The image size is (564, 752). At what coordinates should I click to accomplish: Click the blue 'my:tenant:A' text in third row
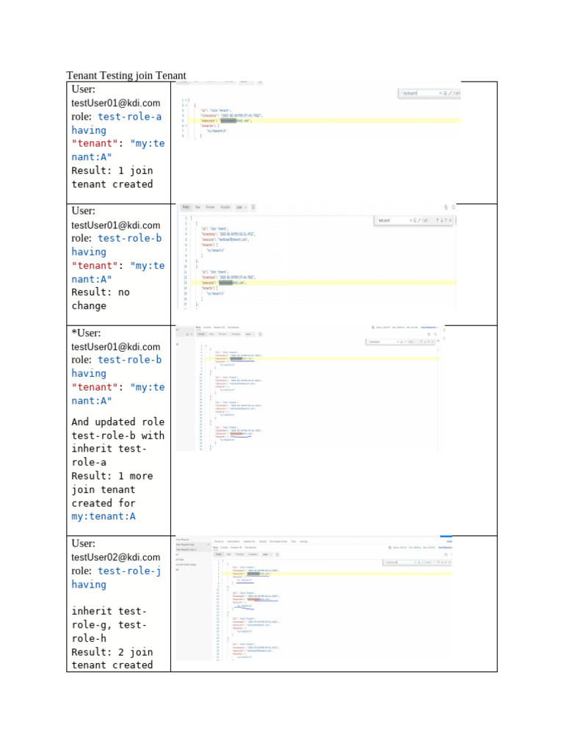(104, 516)
